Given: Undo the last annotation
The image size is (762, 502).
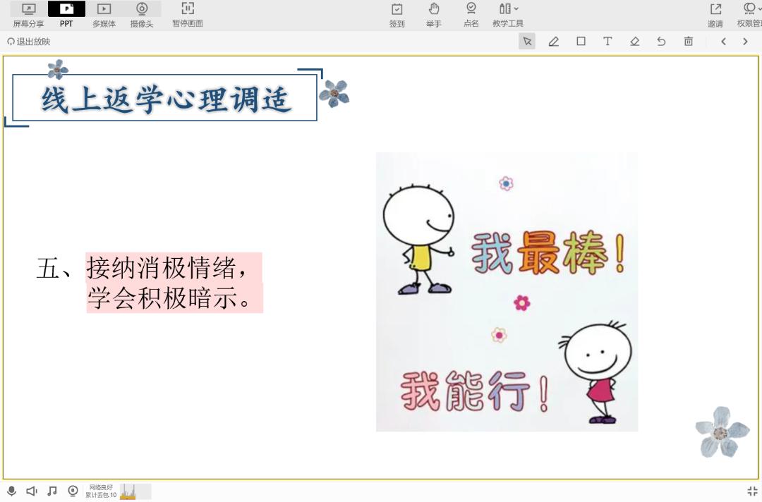Looking at the screenshot, I should [x=661, y=42].
